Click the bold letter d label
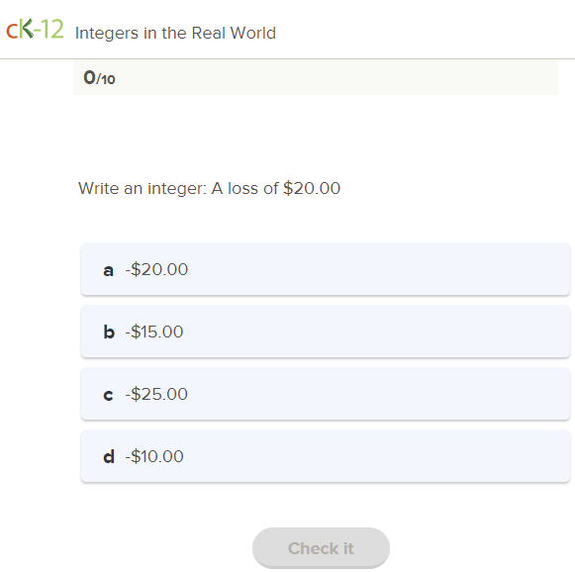 point(109,456)
